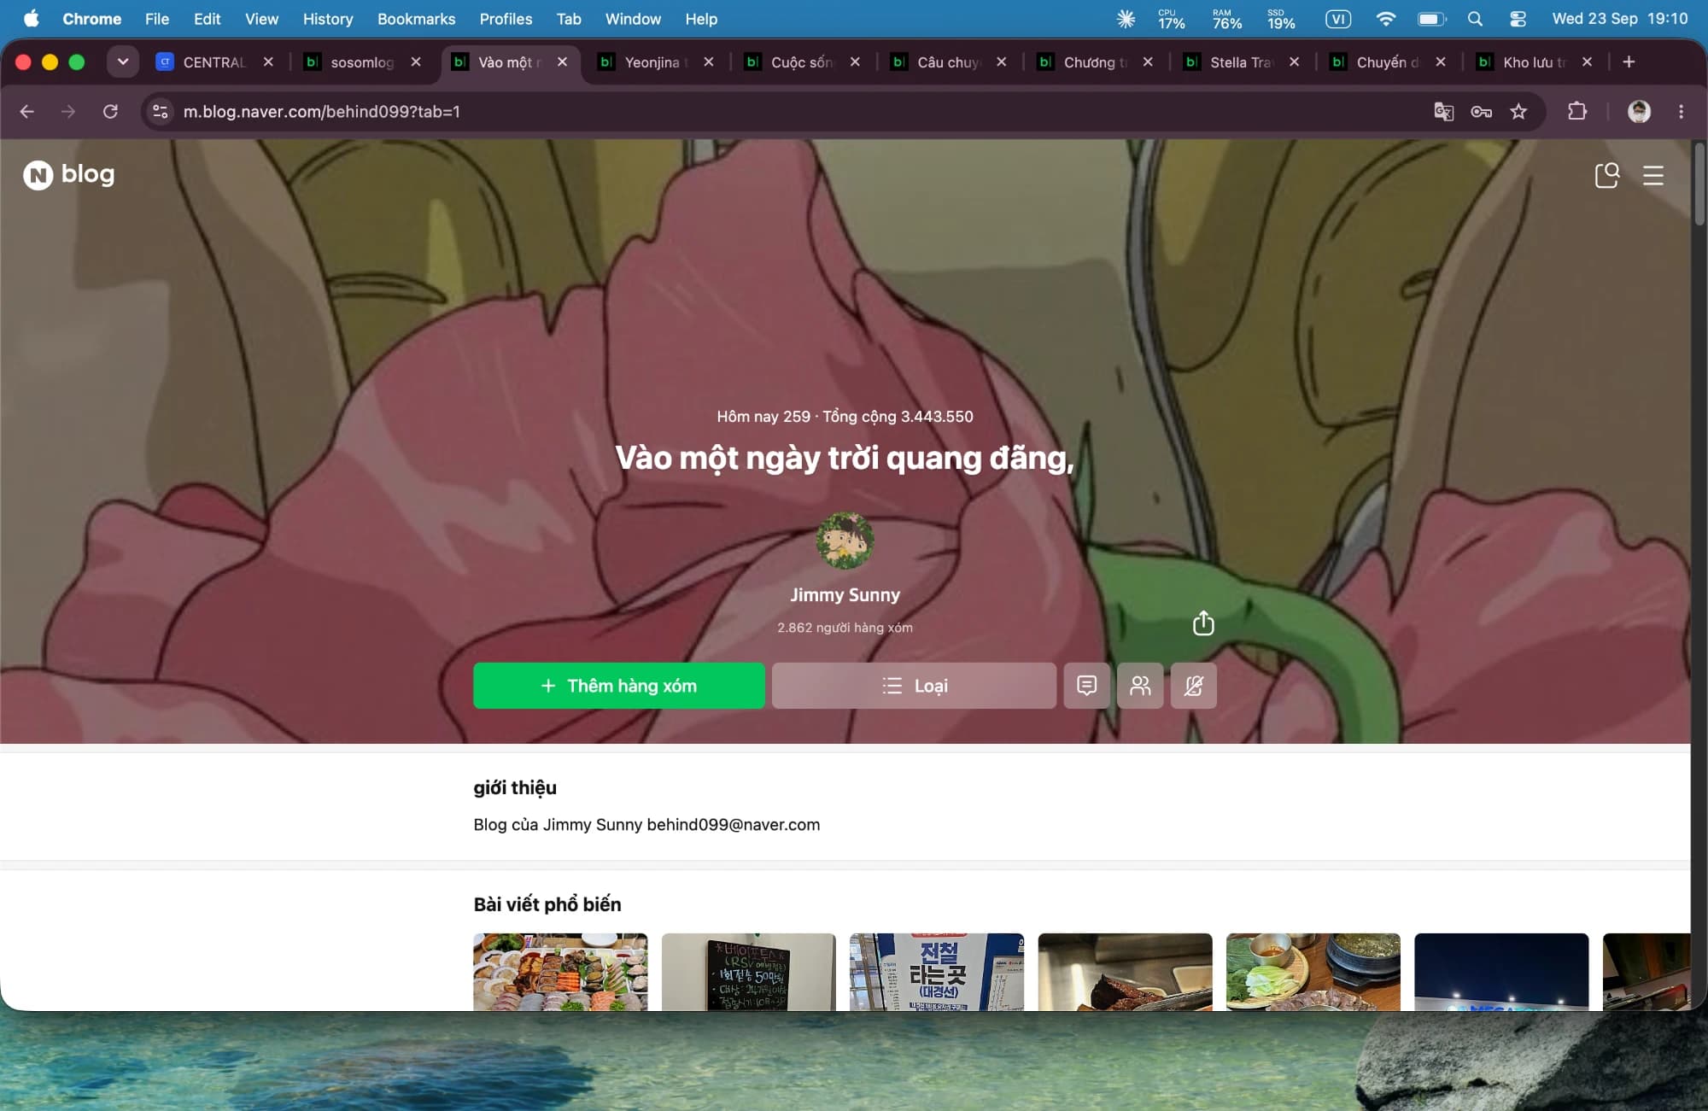
Task: Switch to the CENTRAL tab
Action: tap(215, 61)
